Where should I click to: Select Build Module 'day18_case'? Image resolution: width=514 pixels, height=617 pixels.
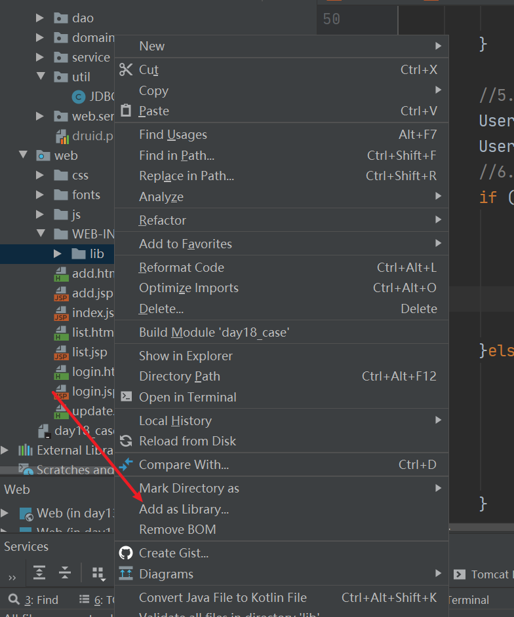coord(282,332)
